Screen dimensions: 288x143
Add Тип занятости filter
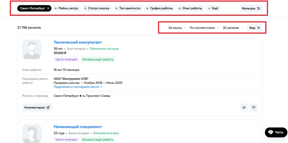128,8
